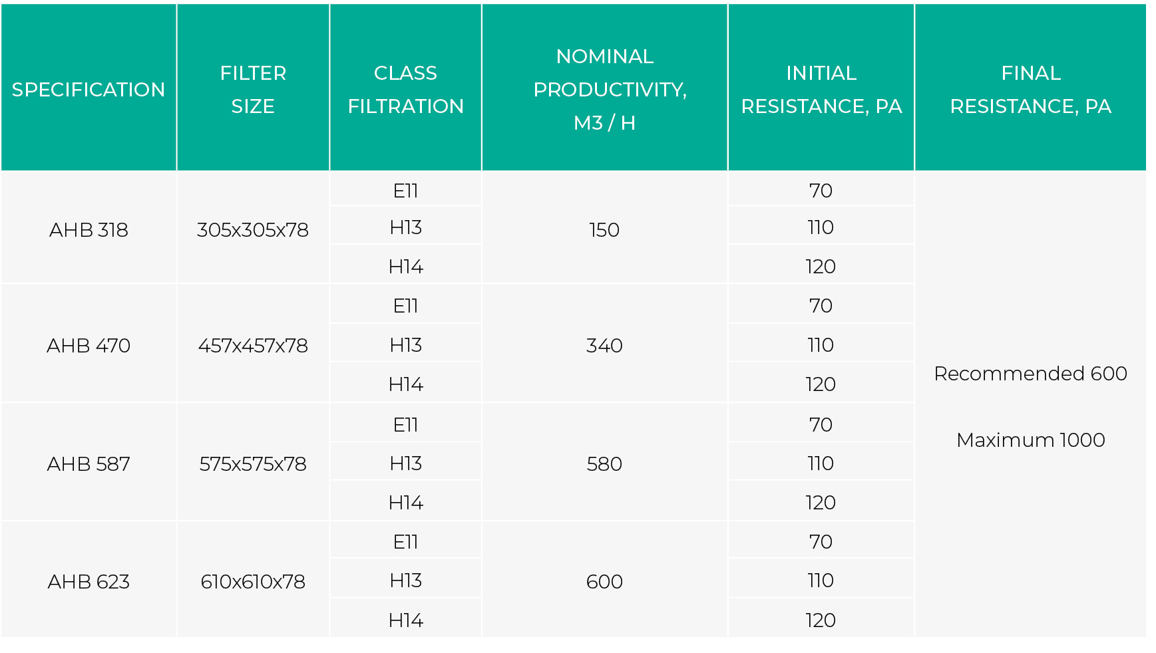Click the FINAL RESISTANCE, PA header
Viewport: 1156px width, 653px height.
(x=1030, y=89)
